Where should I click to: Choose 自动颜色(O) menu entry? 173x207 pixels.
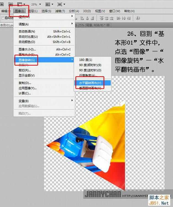44,42
